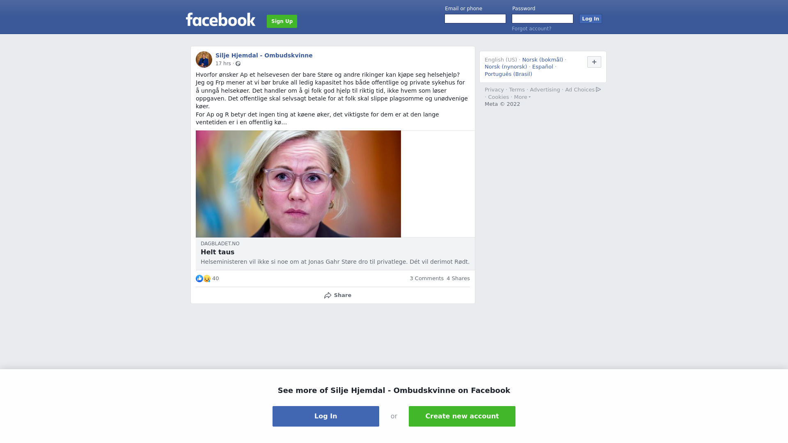Open the Dagbladet article image thumbnail
The image size is (788, 443).
point(298,184)
